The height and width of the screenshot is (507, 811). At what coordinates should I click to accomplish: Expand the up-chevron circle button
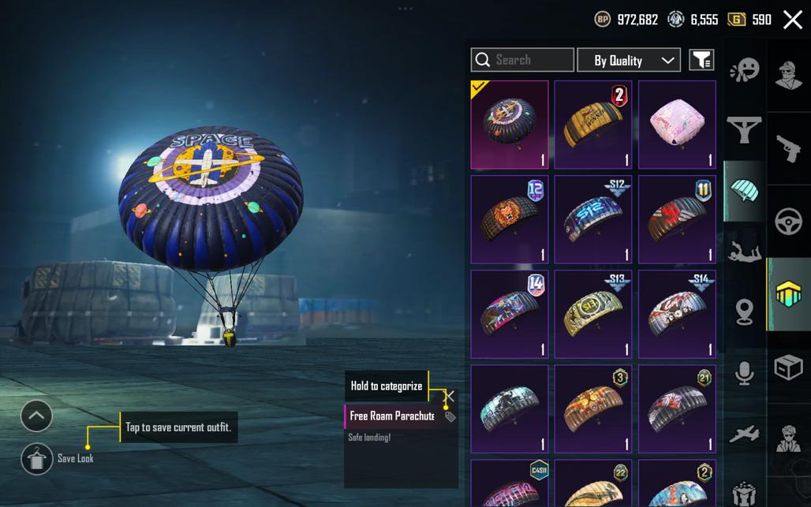click(x=37, y=416)
